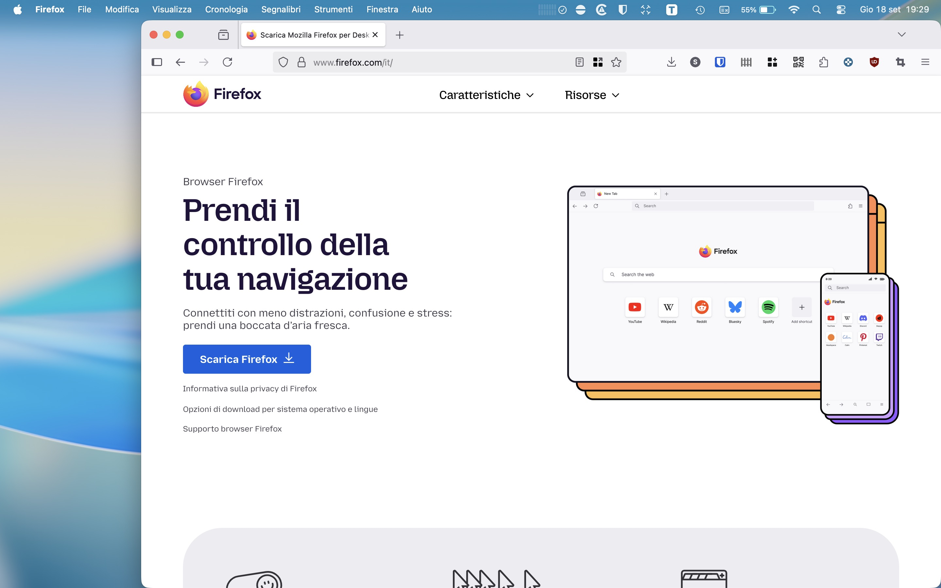Open the uBlock Origin extension

[874, 62]
